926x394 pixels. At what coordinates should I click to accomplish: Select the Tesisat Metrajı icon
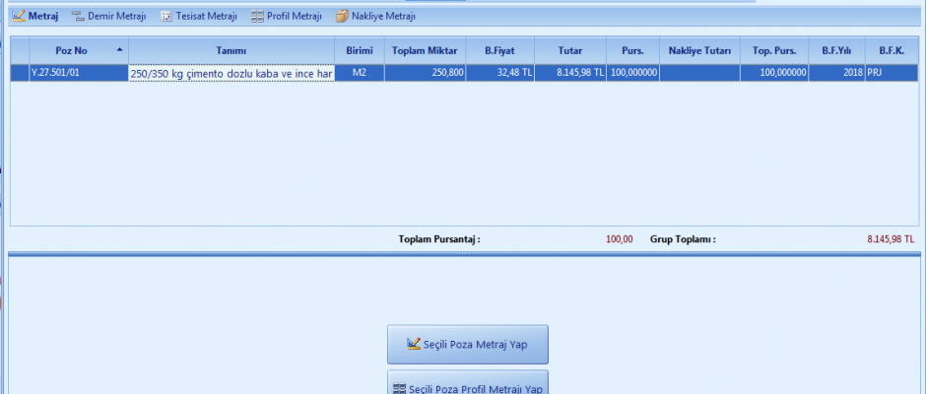coord(166,17)
